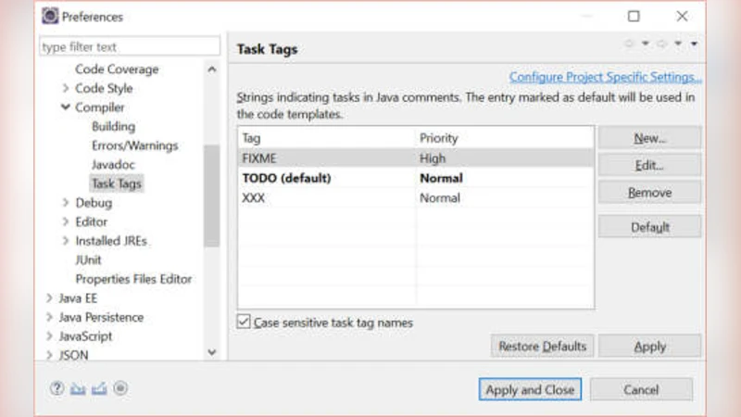Viewport: 741px width, 417px height.
Task: Expand the Java EE tree node
Action: [49, 298]
